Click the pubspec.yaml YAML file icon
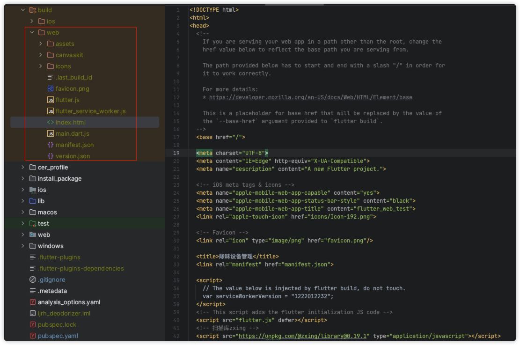Image resolution: width=520 pixels, height=345 pixels. click(x=33, y=336)
